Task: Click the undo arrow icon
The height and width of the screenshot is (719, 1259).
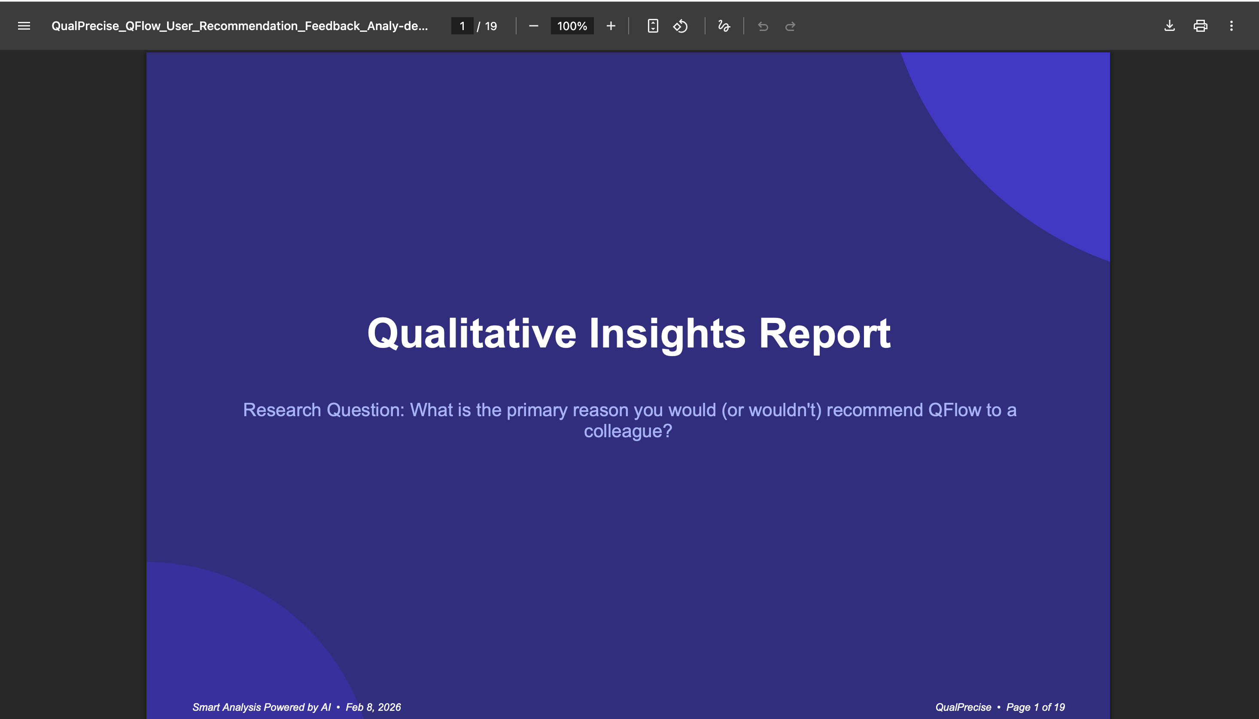Action: pyautogui.click(x=763, y=26)
